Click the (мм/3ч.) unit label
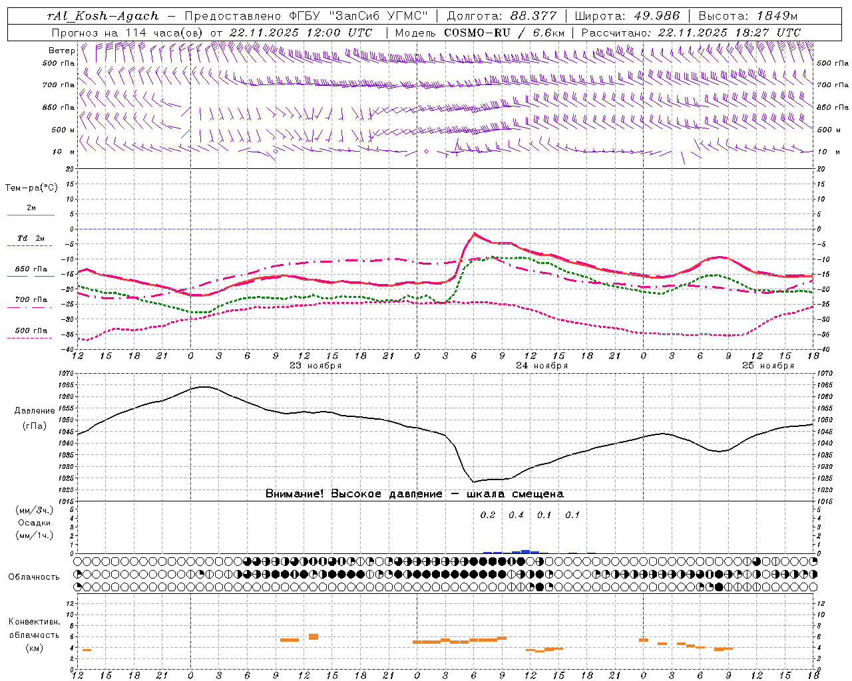 pos(34,510)
